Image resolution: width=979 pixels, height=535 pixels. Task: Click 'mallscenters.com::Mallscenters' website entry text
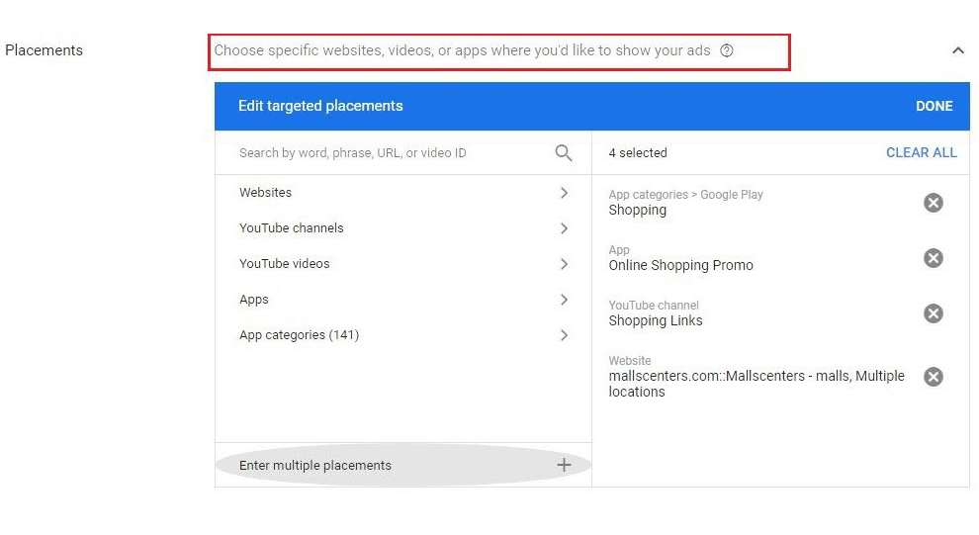pos(756,384)
